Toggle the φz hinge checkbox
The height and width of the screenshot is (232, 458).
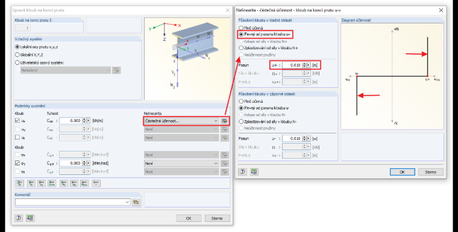(17, 172)
